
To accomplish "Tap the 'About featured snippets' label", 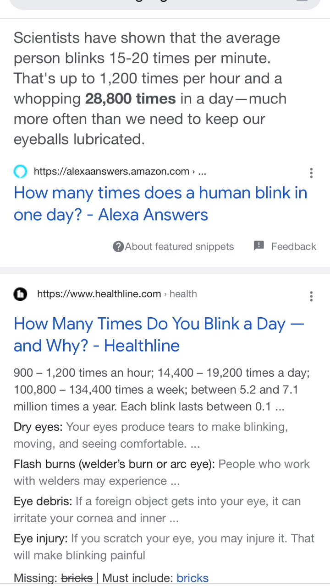I will coord(179,246).
